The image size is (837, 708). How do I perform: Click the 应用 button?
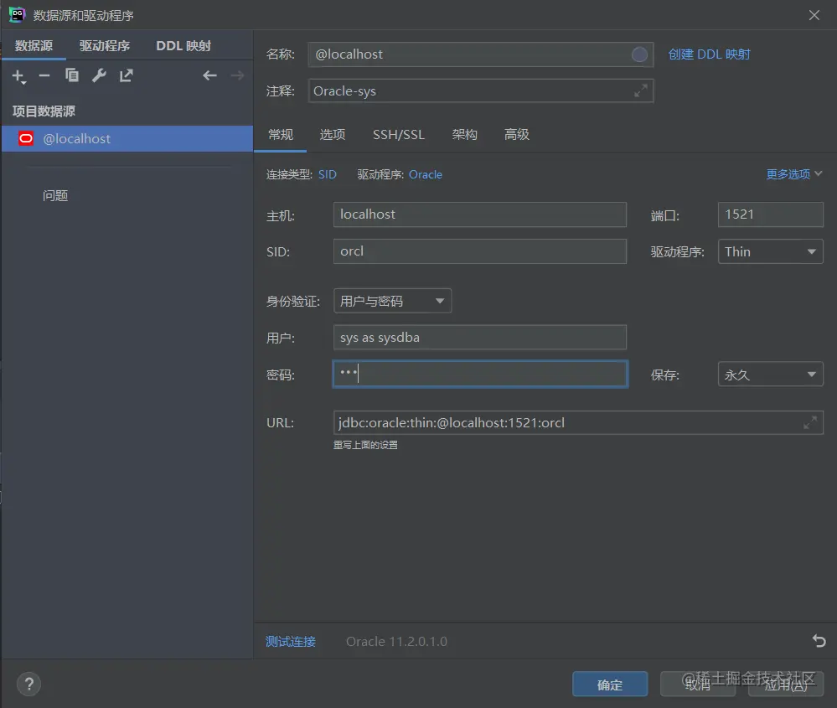pyautogui.click(x=786, y=685)
